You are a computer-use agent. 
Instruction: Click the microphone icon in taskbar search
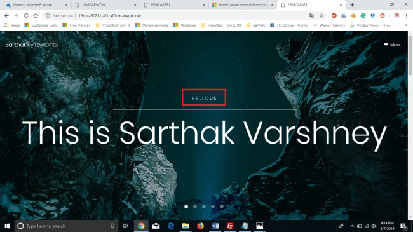112,226
